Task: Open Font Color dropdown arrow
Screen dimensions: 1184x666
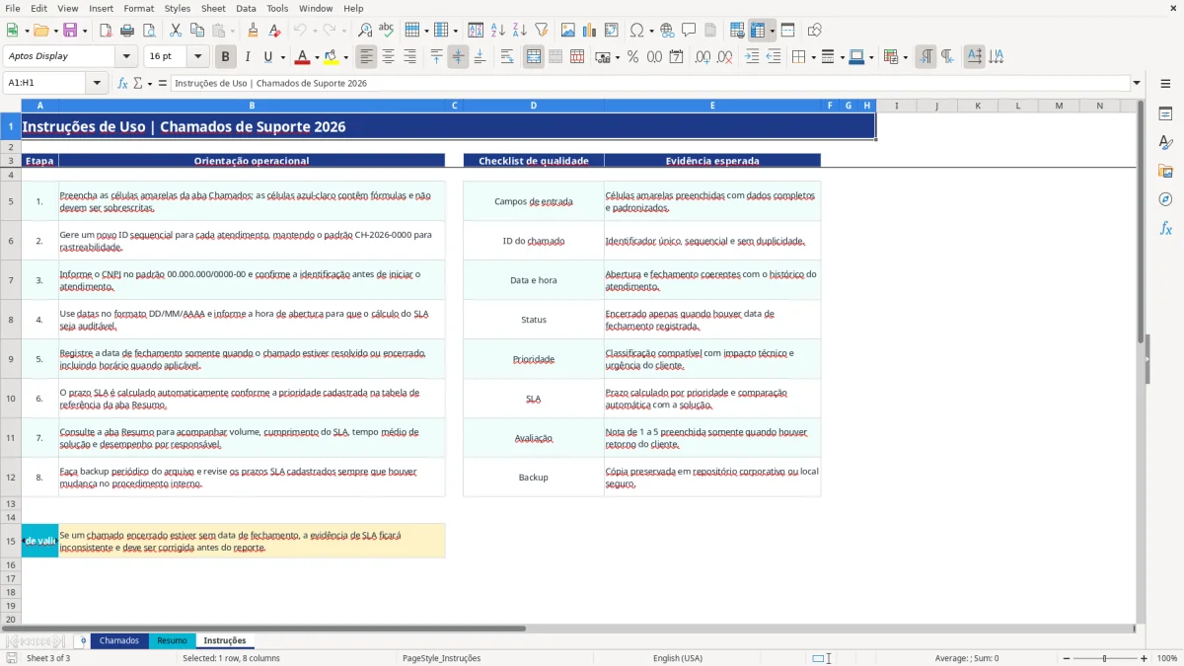Action: tap(318, 57)
